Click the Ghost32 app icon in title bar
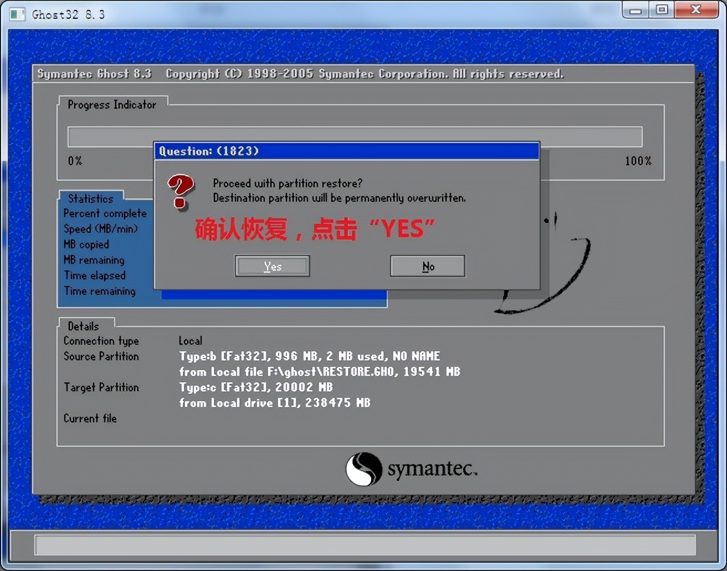Image resolution: width=727 pixels, height=571 pixels. 17,14
